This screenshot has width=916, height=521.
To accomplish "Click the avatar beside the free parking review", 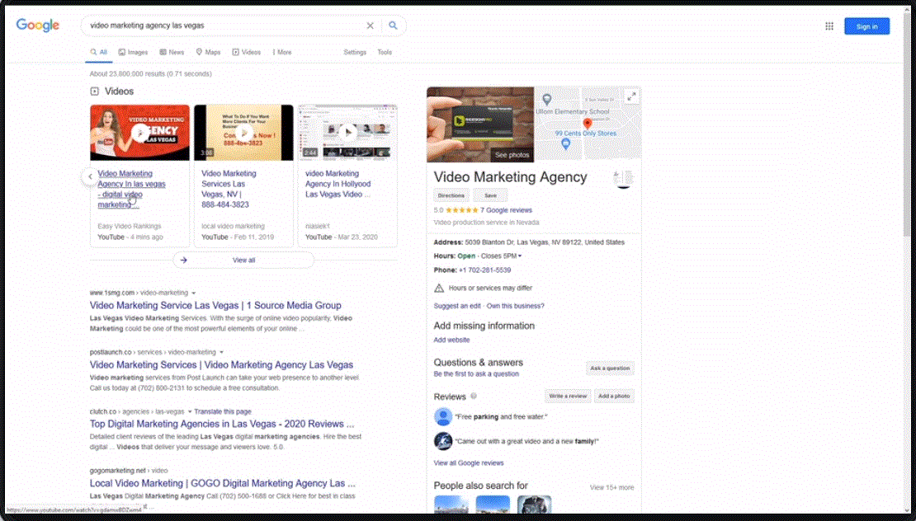I will pos(443,416).
